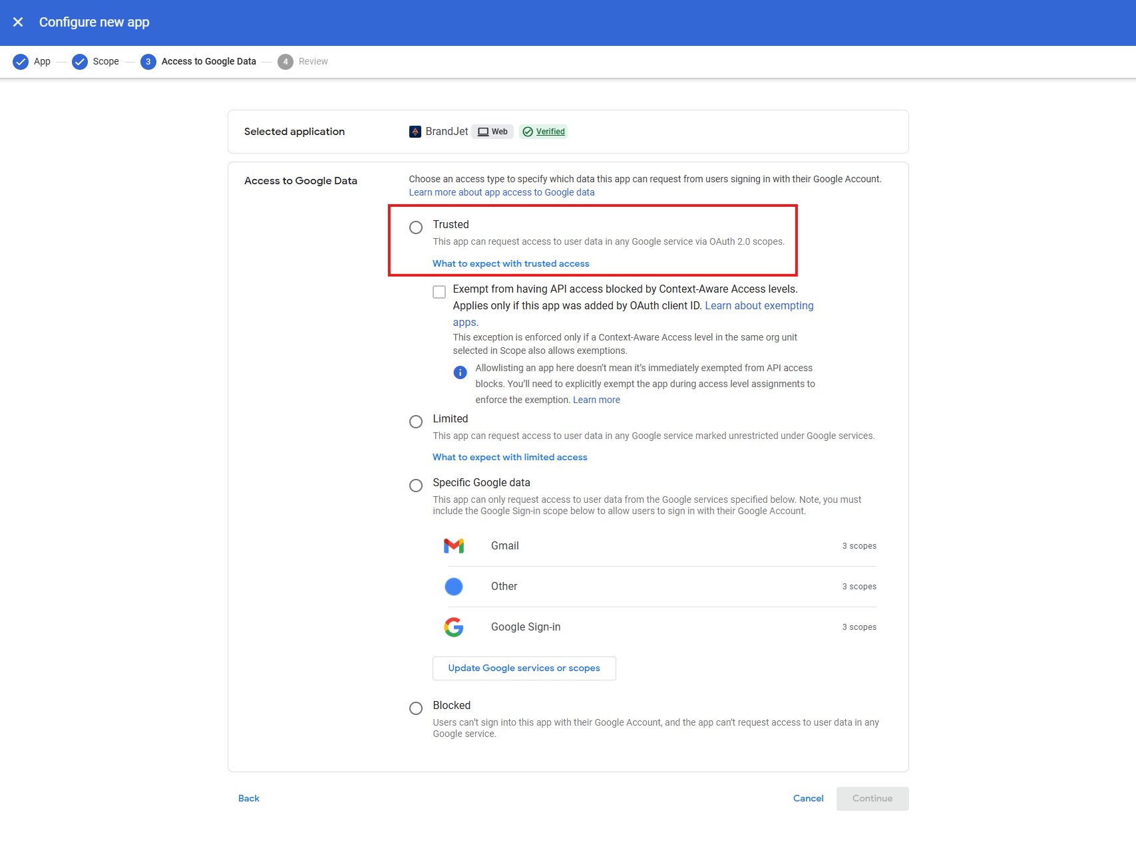Click the BrandJet application name
The height and width of the screenshot is (858, 1136).
pos(447,132)
